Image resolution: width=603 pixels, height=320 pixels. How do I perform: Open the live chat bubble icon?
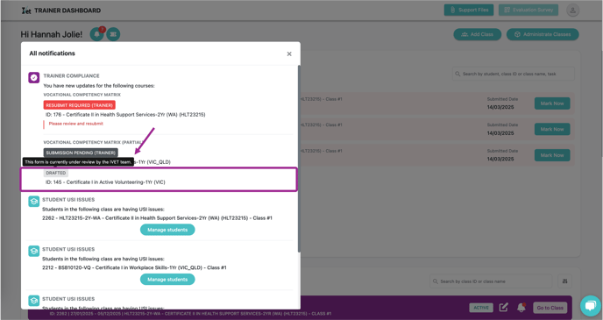tap(591, 306)
